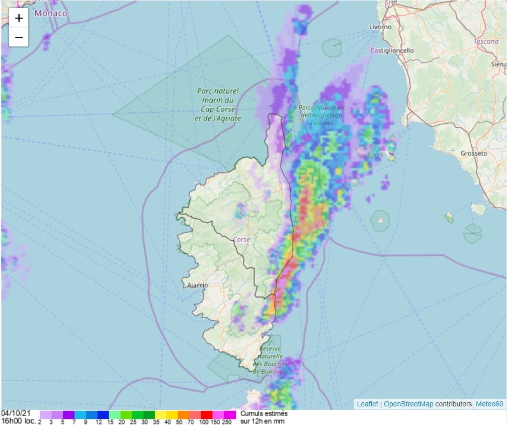Click the Monaco city label
Screen dimensions: 508x425
tap(50, 13)
